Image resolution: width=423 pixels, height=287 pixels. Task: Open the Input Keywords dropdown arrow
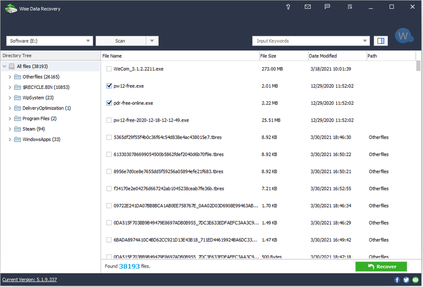point(365,41)
